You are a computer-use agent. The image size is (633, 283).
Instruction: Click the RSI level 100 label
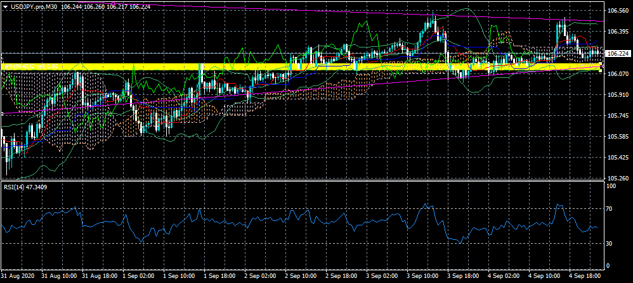pos(611,186)
